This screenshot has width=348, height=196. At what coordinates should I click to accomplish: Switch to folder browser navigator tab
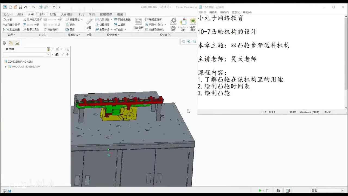[x=11, y=43]
